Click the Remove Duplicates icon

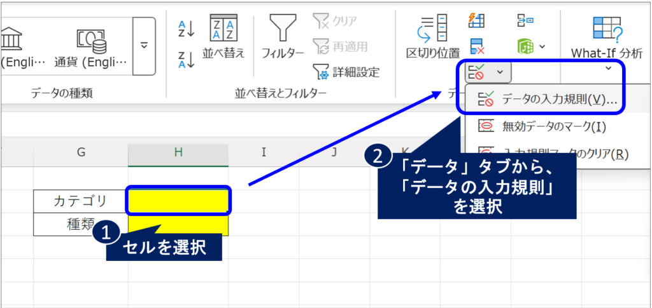477,46
